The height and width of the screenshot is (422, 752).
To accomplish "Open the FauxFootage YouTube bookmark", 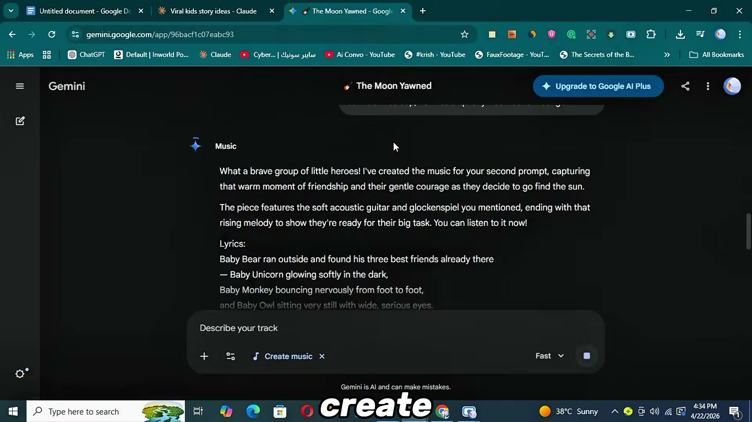I will click(x=512, y=55).
